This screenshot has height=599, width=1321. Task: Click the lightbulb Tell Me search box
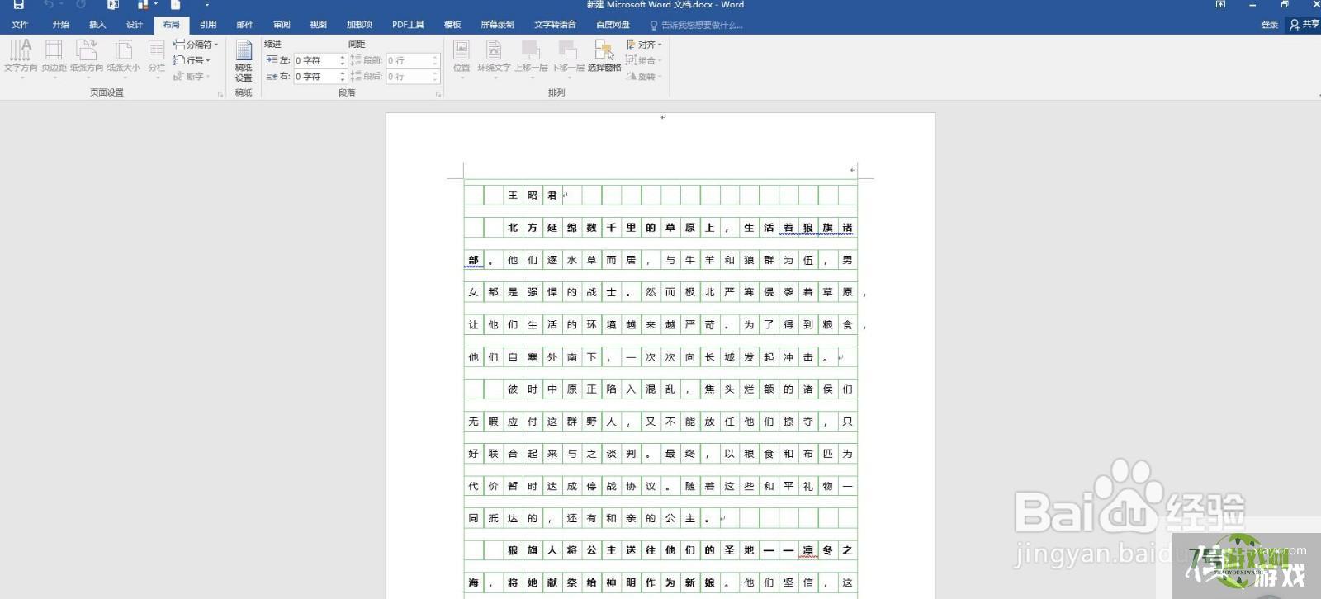click(696, 25)
